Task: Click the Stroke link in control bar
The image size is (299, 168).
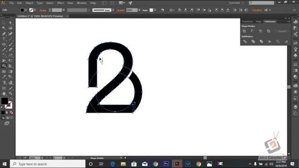Action: [43, 10]
